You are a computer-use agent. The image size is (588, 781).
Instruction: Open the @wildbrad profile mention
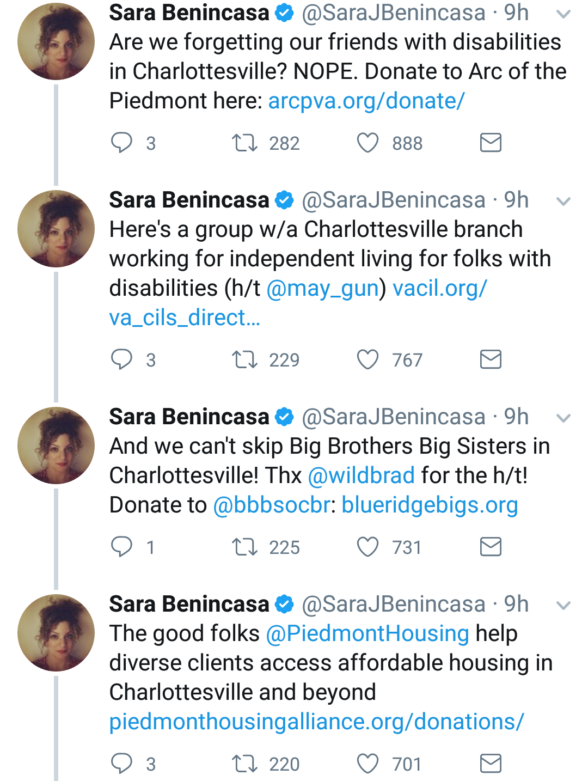pyautogui.click(x=362, y=475)
